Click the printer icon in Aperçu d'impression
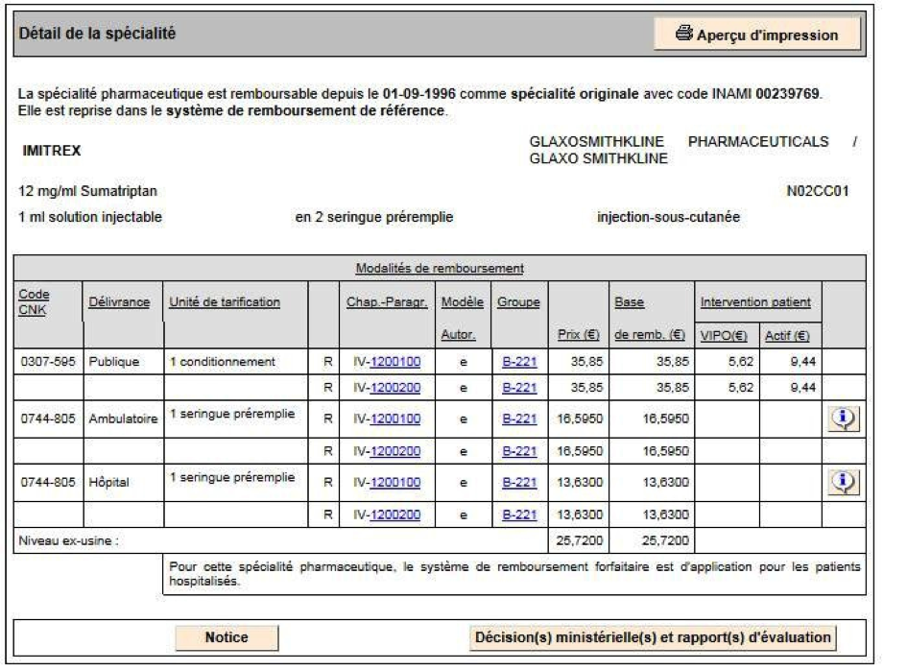The width and height of the screenshot is (907, 670). 683,34
